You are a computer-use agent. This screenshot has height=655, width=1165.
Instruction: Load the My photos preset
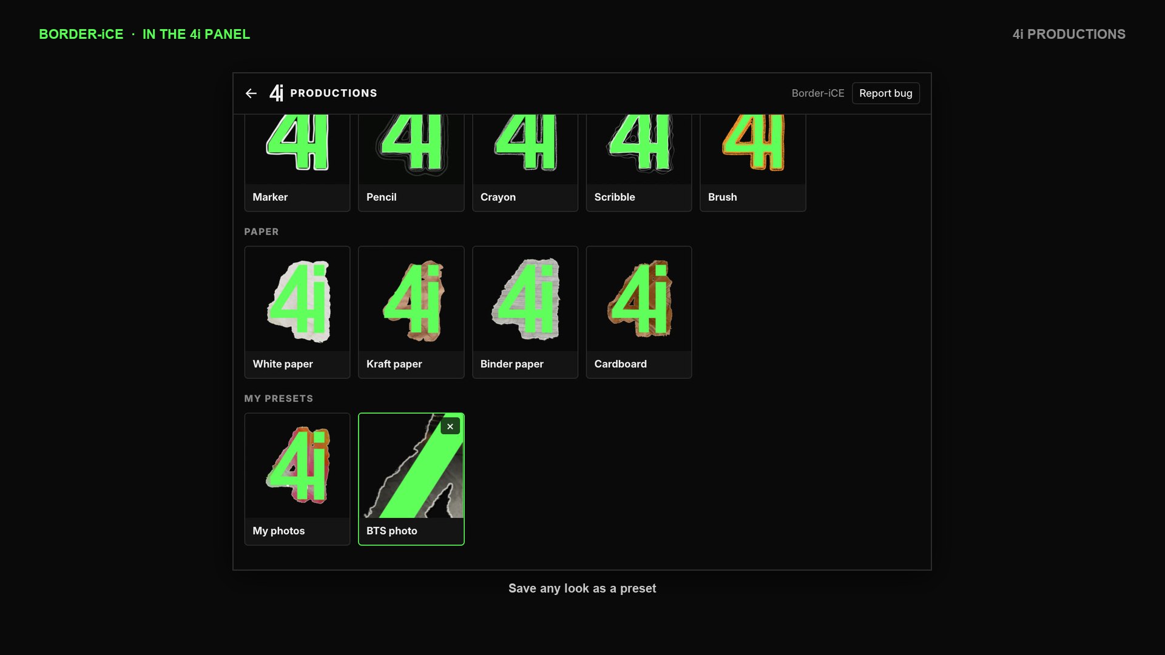(297, 479)
